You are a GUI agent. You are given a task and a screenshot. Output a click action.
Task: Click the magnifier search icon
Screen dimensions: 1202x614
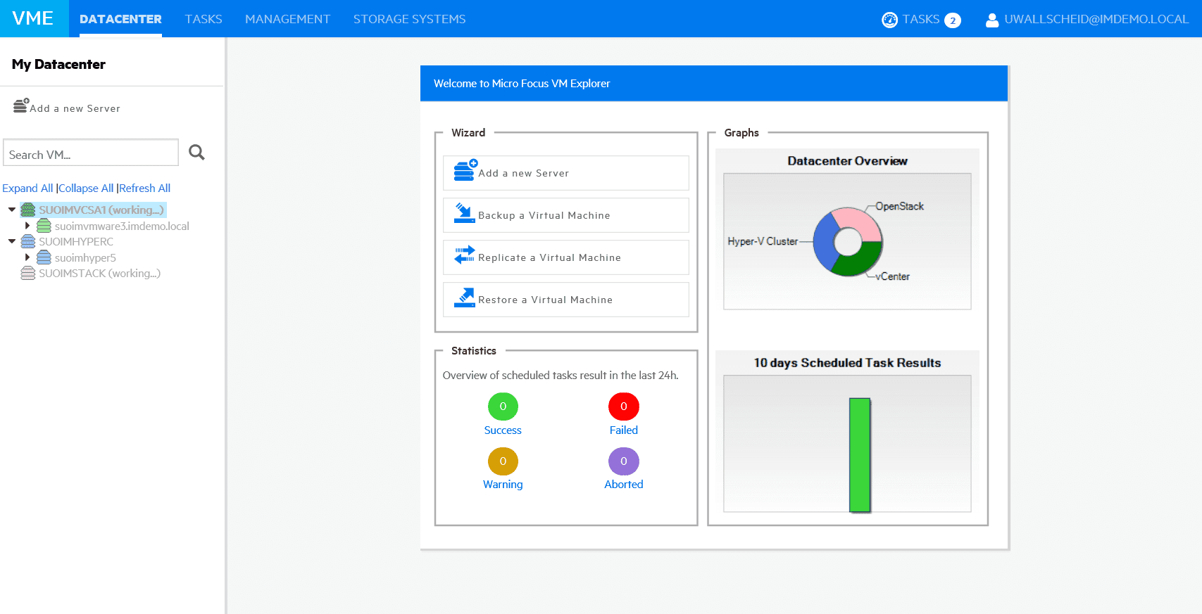[x=196, y=152]
